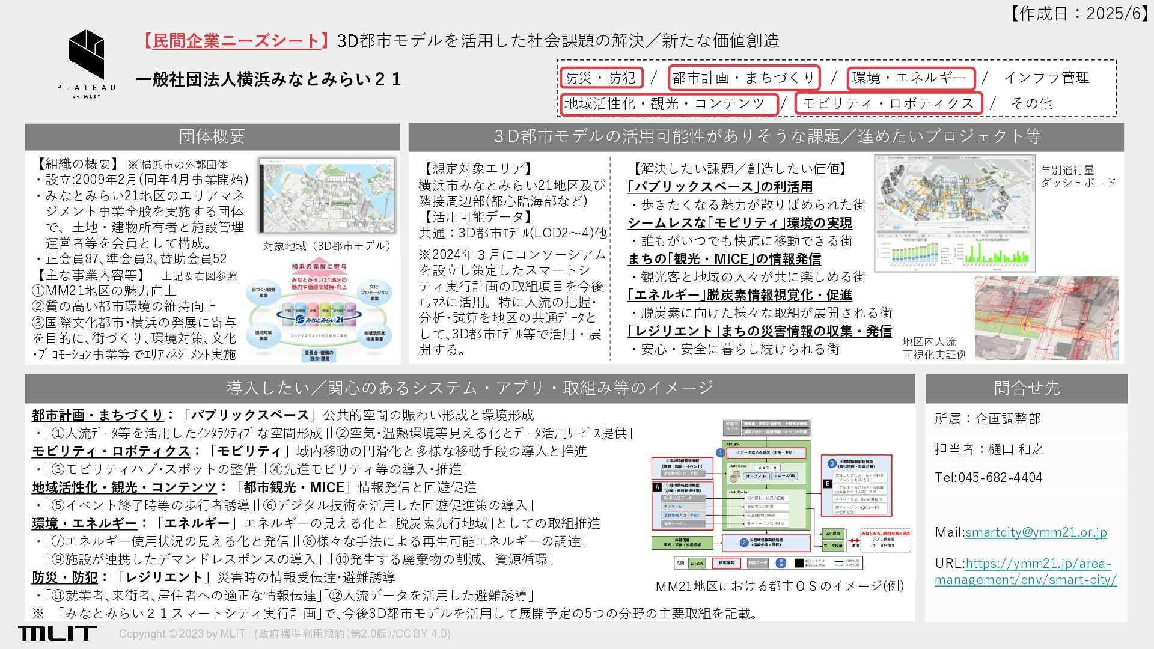Click the 団体概要 section header
The width and height of the screenshot is (1154, 649).
212,136
